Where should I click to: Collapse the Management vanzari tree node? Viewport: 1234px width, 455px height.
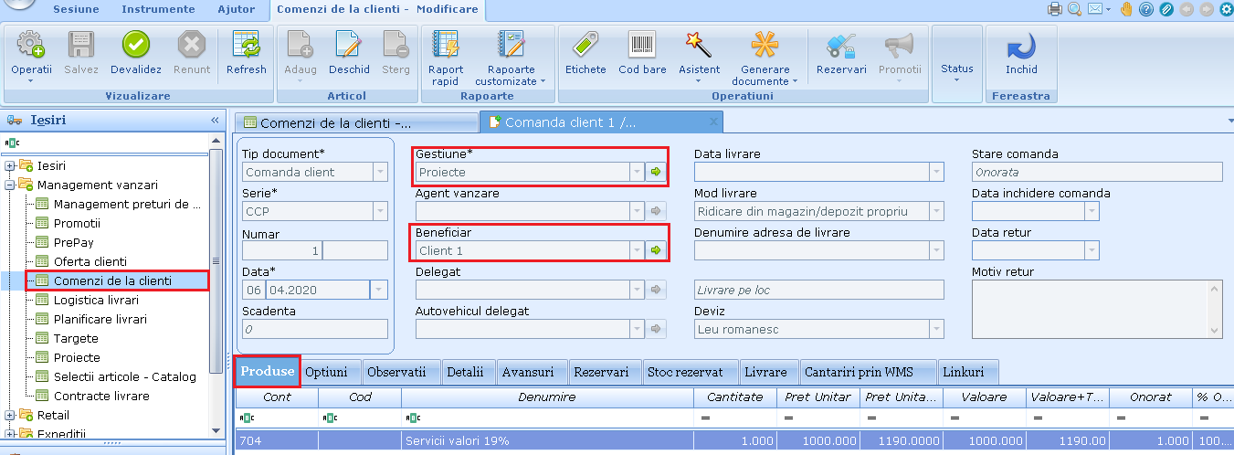(x=10, y=185)
